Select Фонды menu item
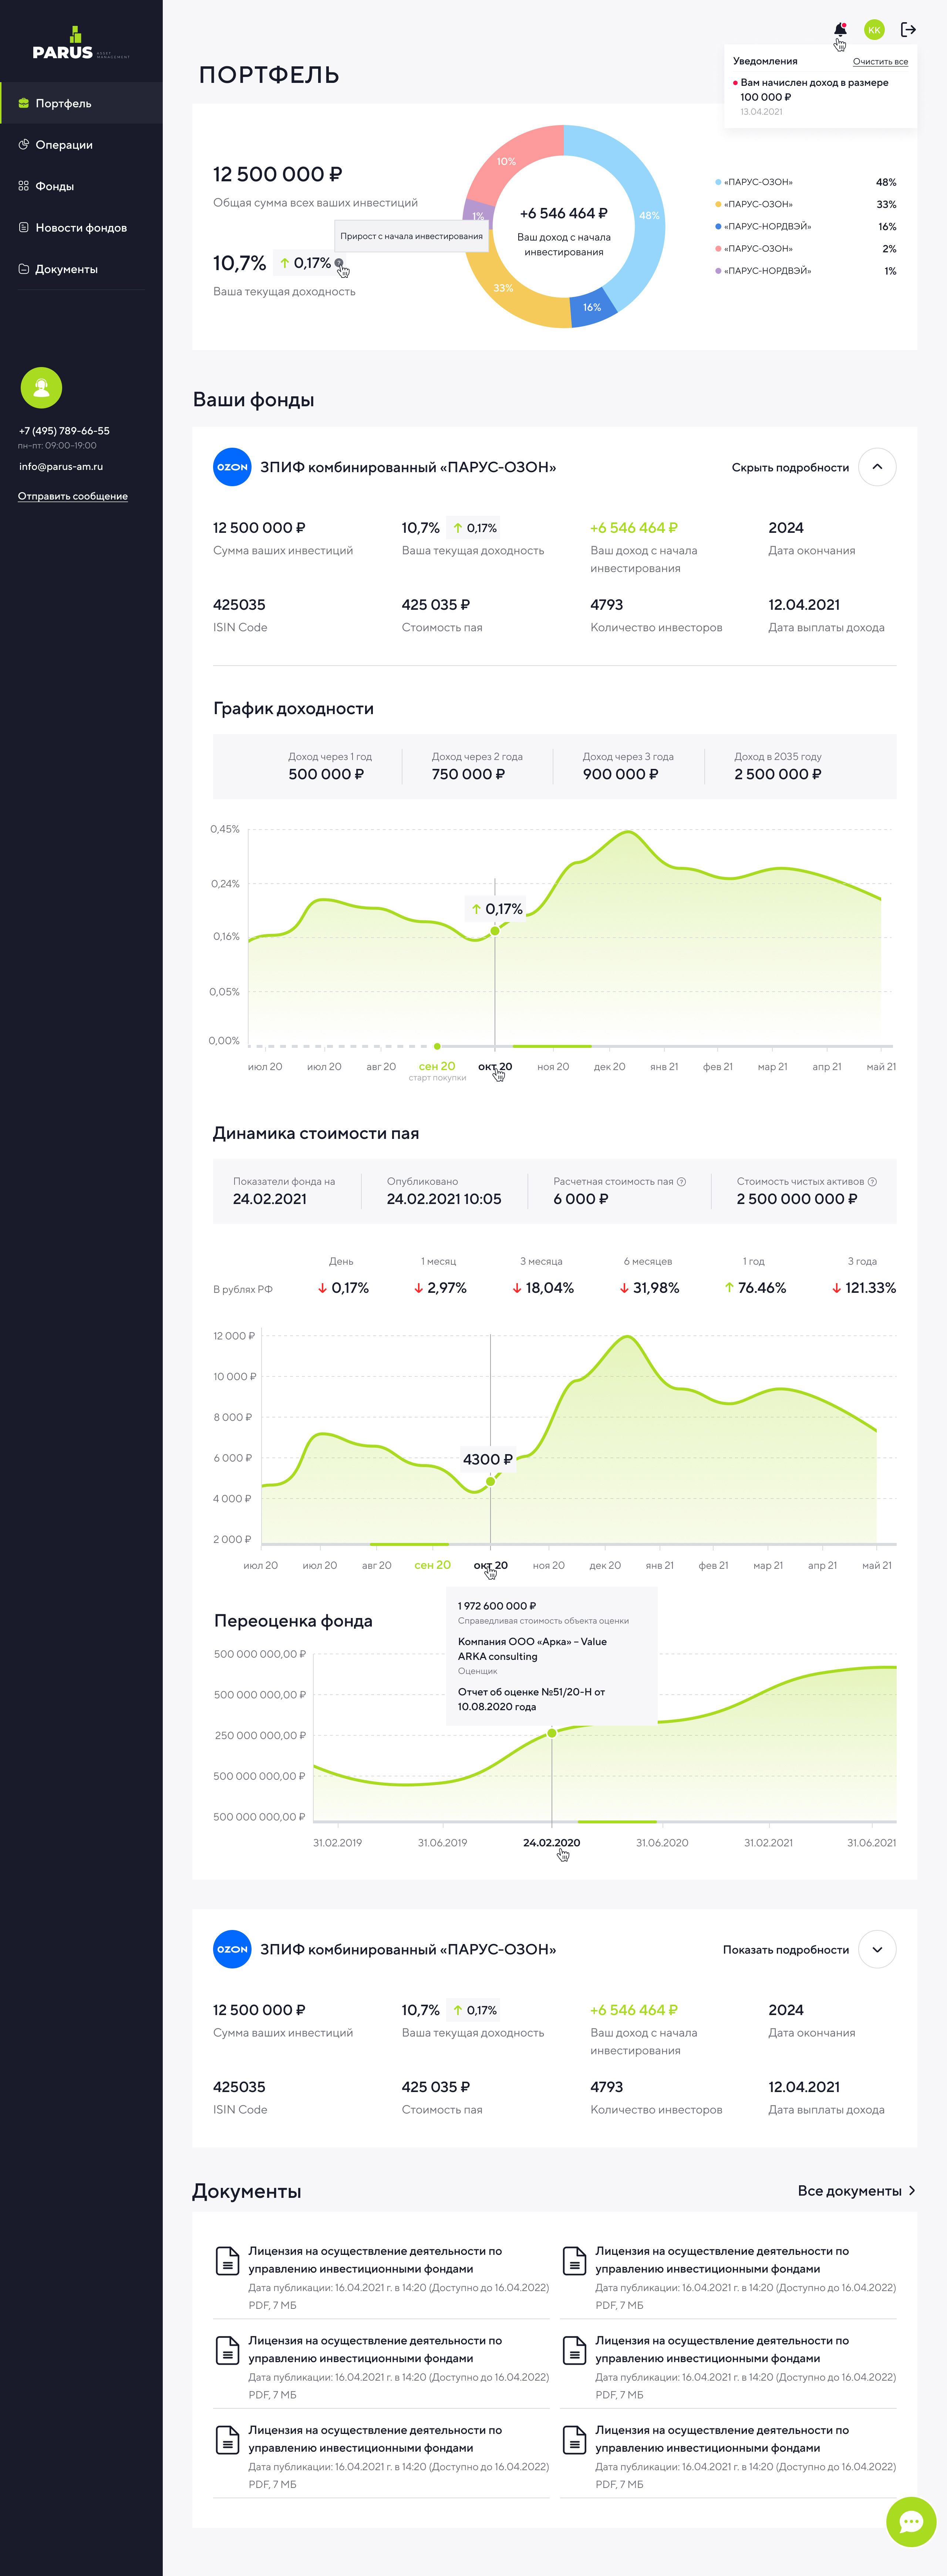947x2576 pixels. point(81,186)
